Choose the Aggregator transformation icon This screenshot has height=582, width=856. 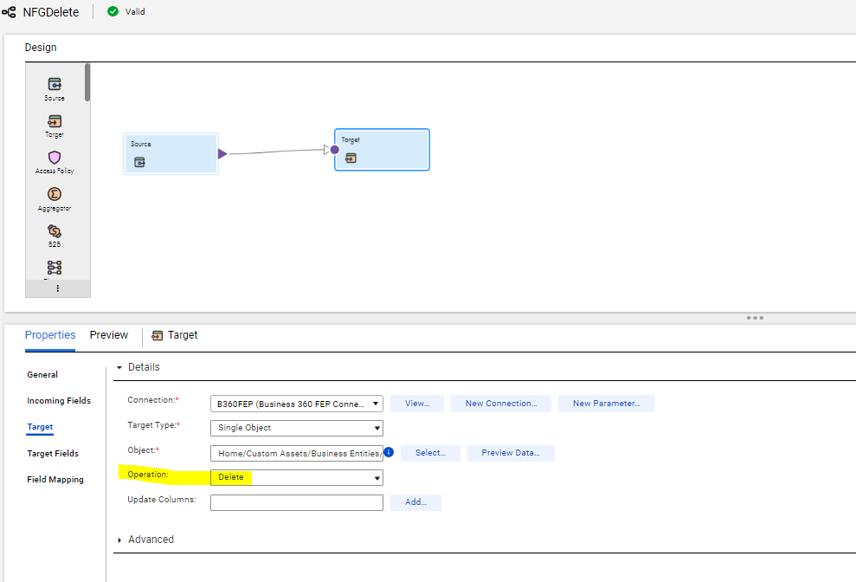coord(55,194)
